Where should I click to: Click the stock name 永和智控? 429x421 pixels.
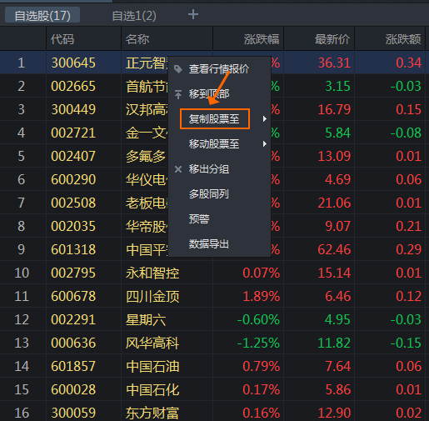tap(152, 273)
